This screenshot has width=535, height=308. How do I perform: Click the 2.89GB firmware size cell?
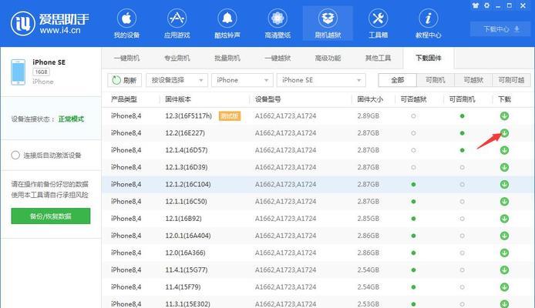pyautogui.click(x=368, y=115)
